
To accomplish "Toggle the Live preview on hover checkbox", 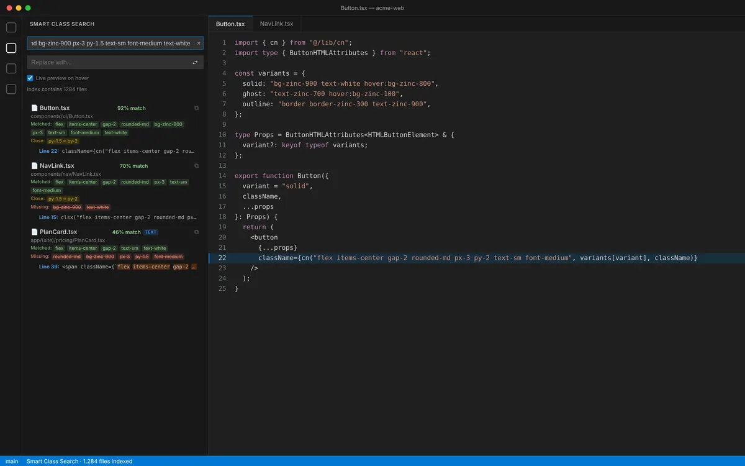I will pyautogui.click(x=30, y=78).
